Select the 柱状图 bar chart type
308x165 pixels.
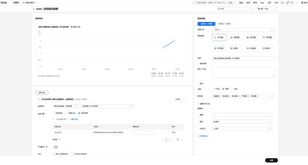[251, 37]
